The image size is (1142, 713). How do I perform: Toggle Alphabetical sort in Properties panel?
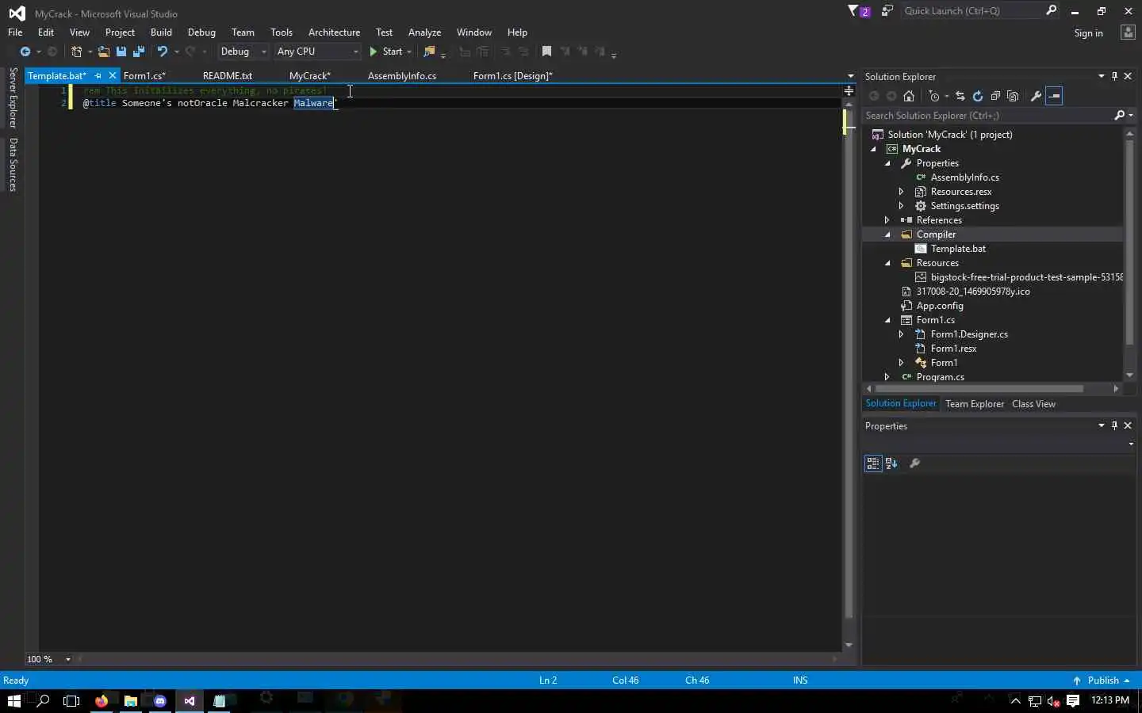[x=891, y=463]
